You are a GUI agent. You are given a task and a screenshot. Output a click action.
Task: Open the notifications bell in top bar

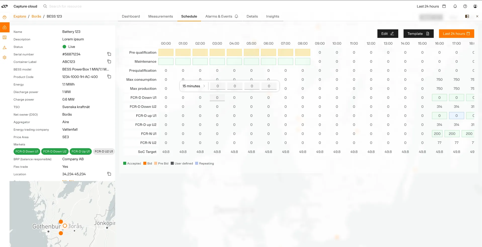click(x=455, y=6)
